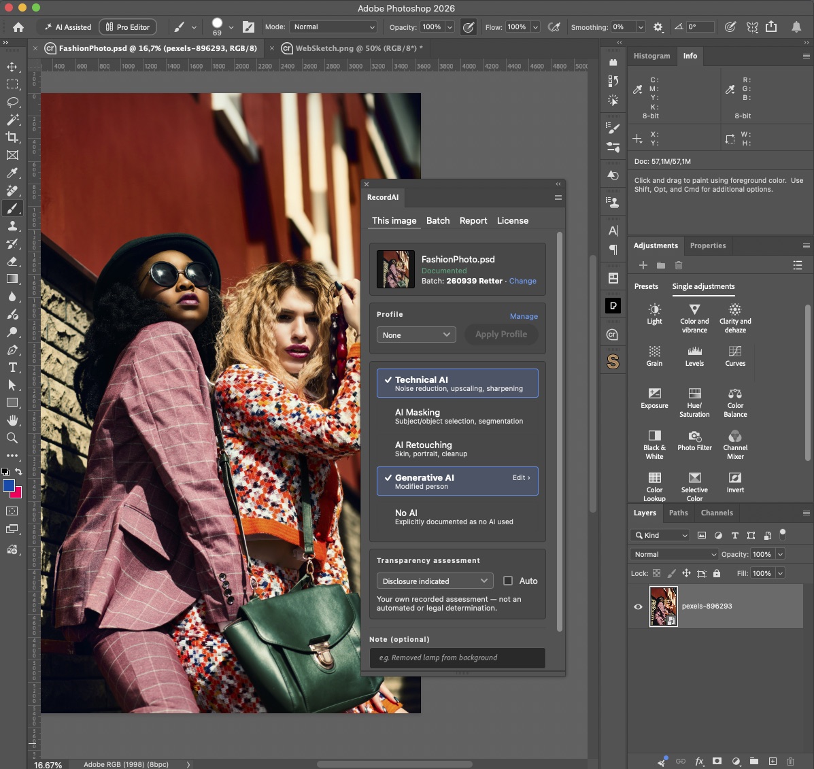Click the AI Assisted button
Viewport: 814px width, 769px height.
[x=68, y=27]
